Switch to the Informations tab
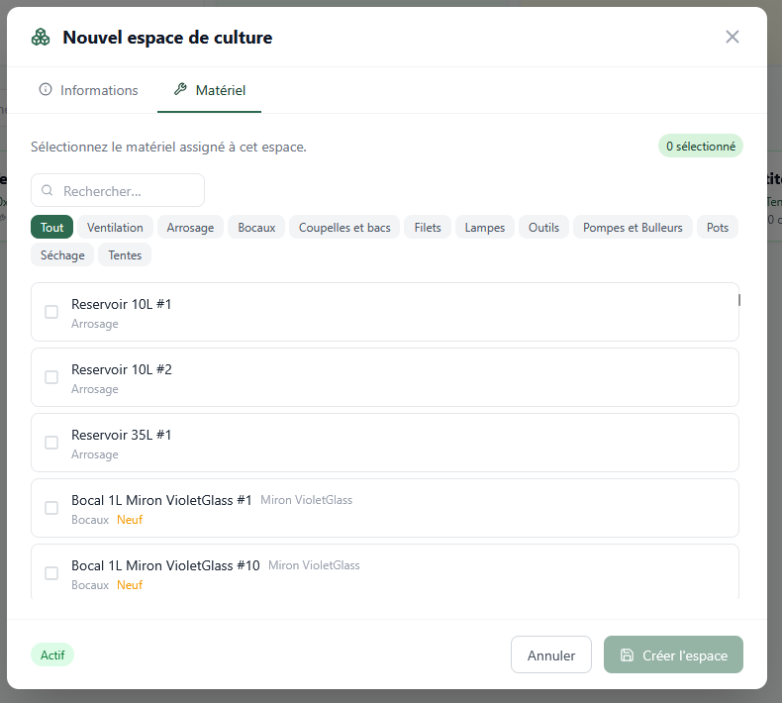The image size is (782, 703). [88, 90]
